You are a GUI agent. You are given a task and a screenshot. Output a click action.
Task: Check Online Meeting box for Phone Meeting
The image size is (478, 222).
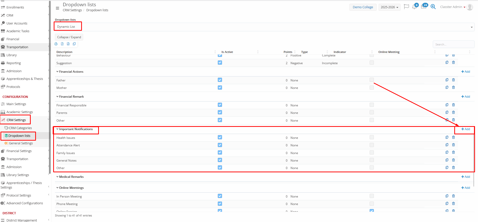tap(372, 204)
